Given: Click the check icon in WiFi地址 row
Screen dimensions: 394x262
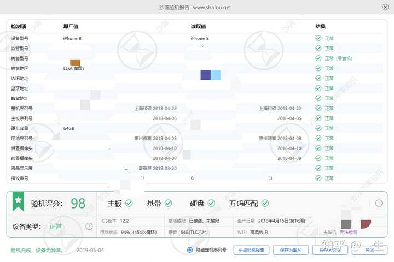Looking at the screenshot, I should pos(318,78).
